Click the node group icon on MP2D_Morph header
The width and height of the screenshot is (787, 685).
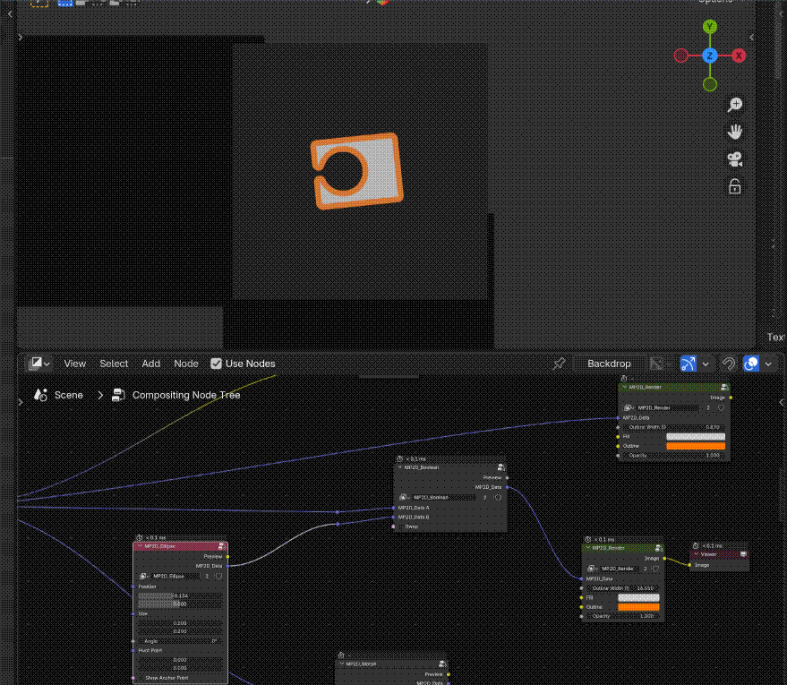(x=442, y=664)
